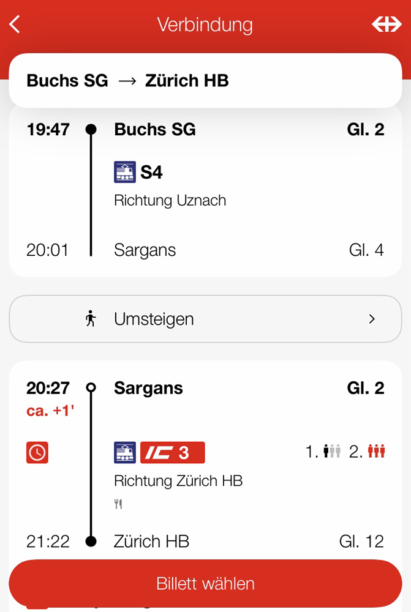Screen dimensions: 411x612
Task: Click the IC 3 train badge
Action: pos(172,452)
